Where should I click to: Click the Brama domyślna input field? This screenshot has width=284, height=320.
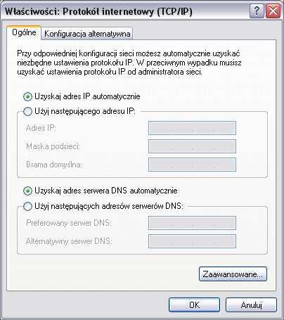(192, 165)
